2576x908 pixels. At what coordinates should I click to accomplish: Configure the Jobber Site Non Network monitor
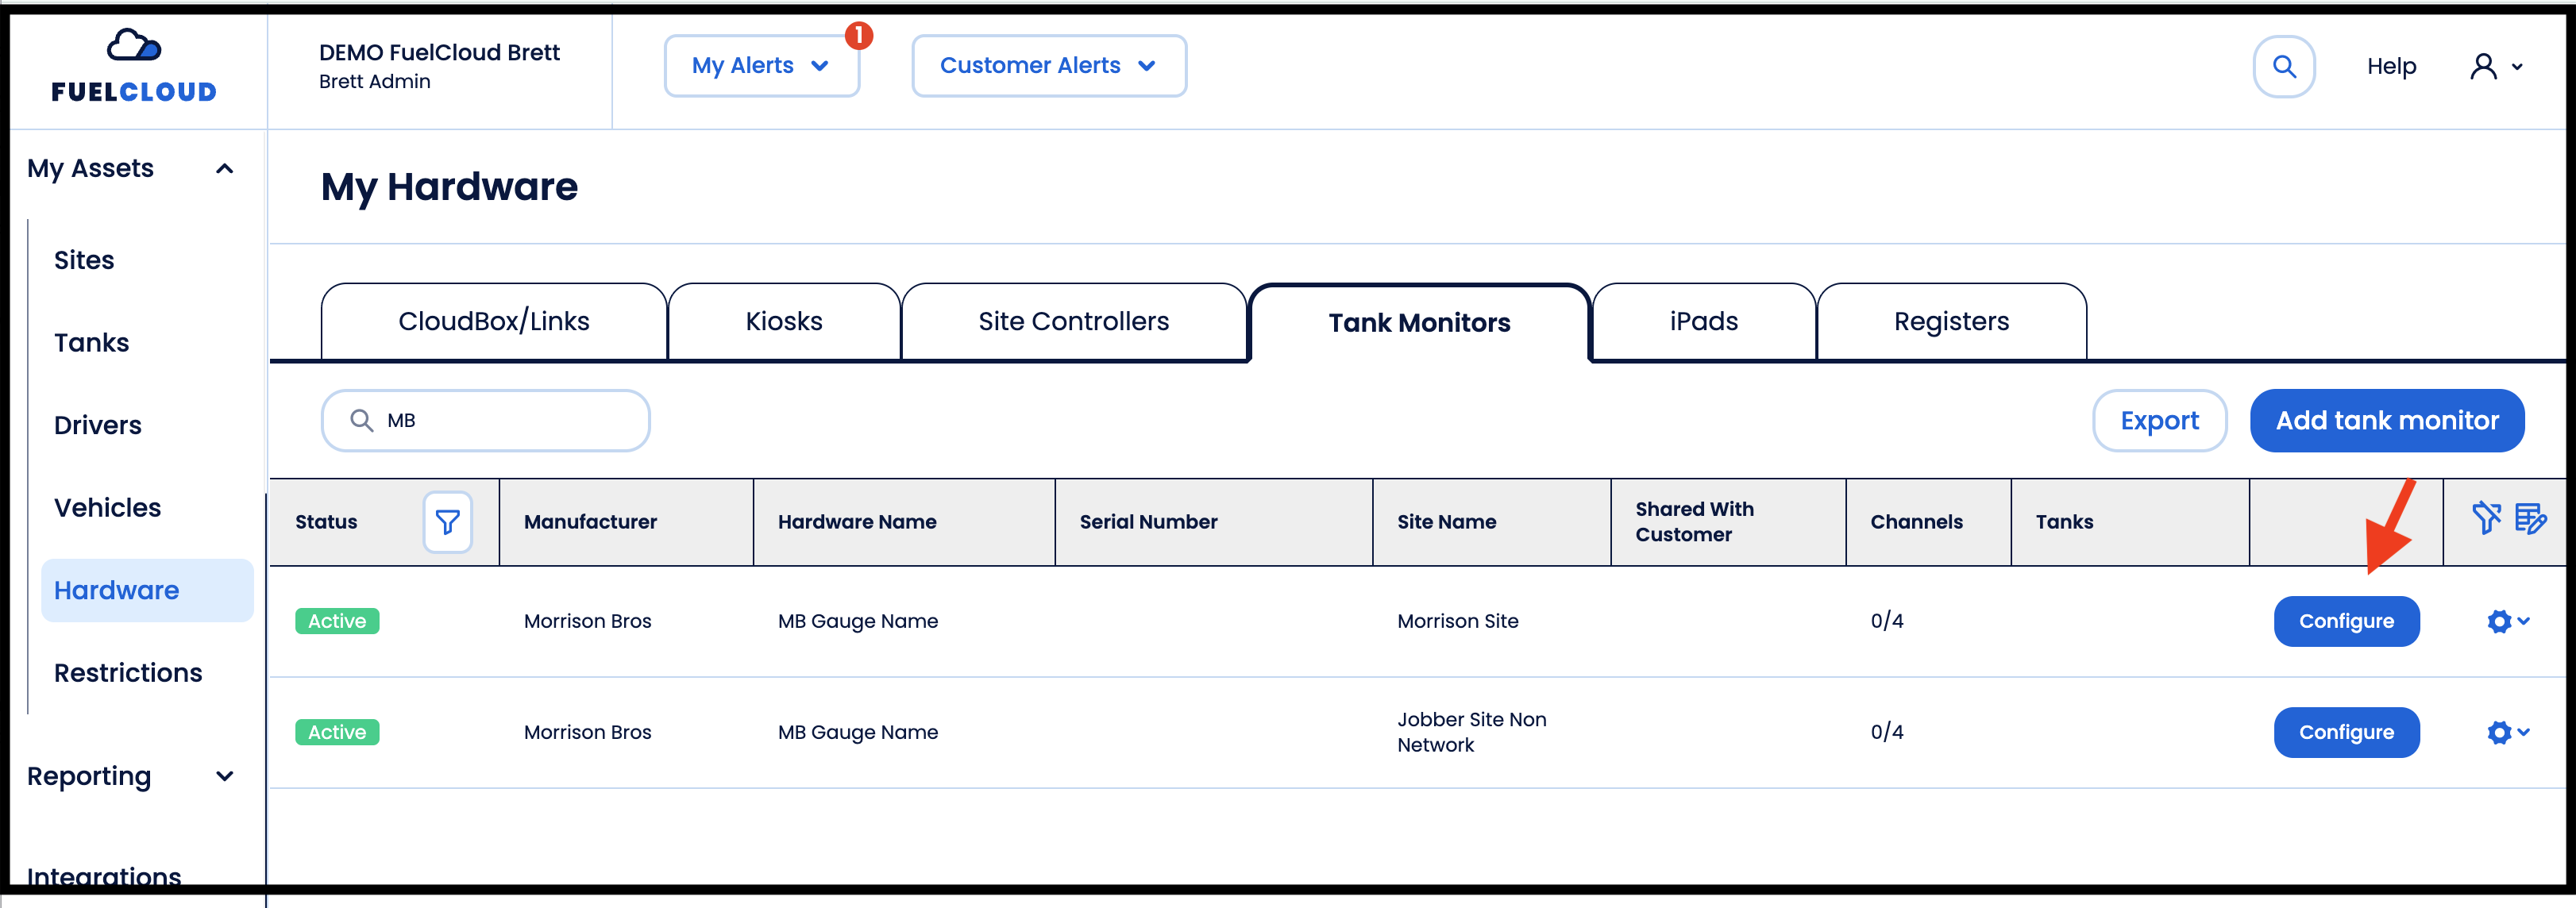point(2346,732)
